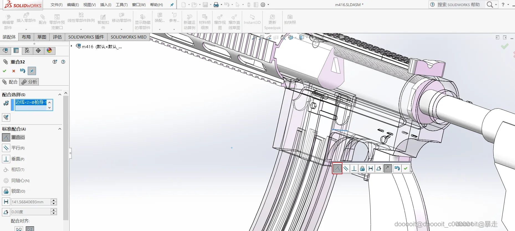Click the distance mate icon in the floating toolbar
The height and width of the screenshot is (231, 515).
point(371,168)
